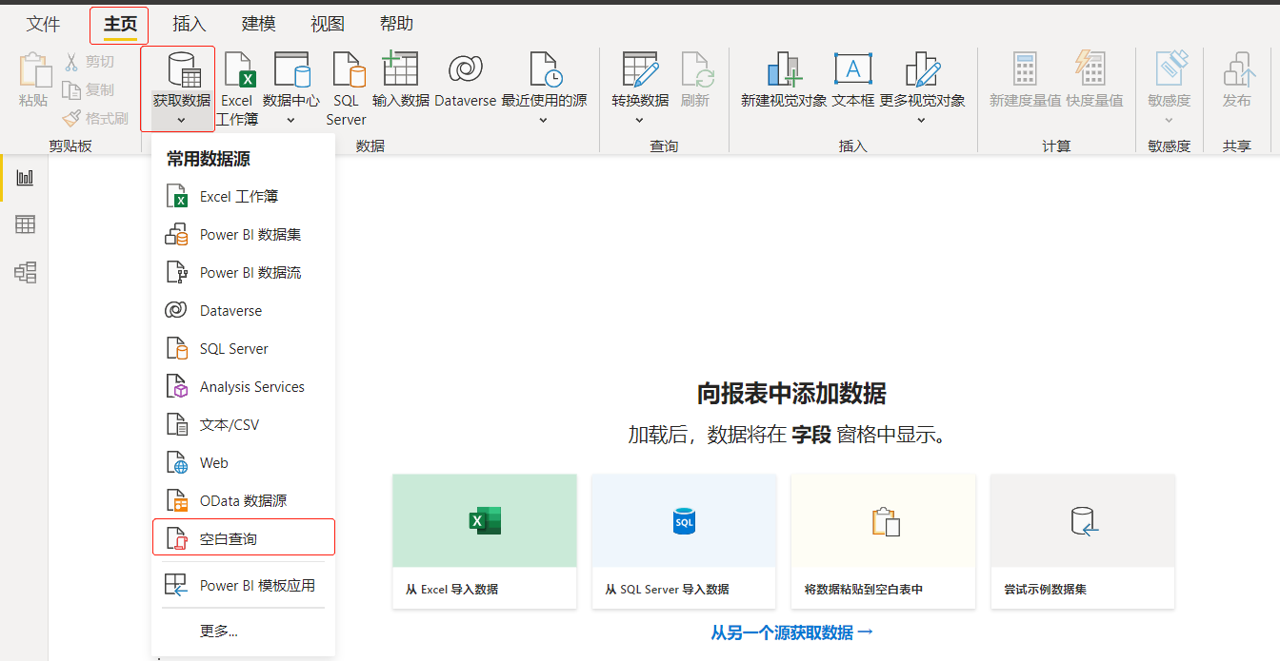Screen dimensions: 1280x661
Task: Expand the 数据中心 dropdown arrow
Action: click(290, 120)
